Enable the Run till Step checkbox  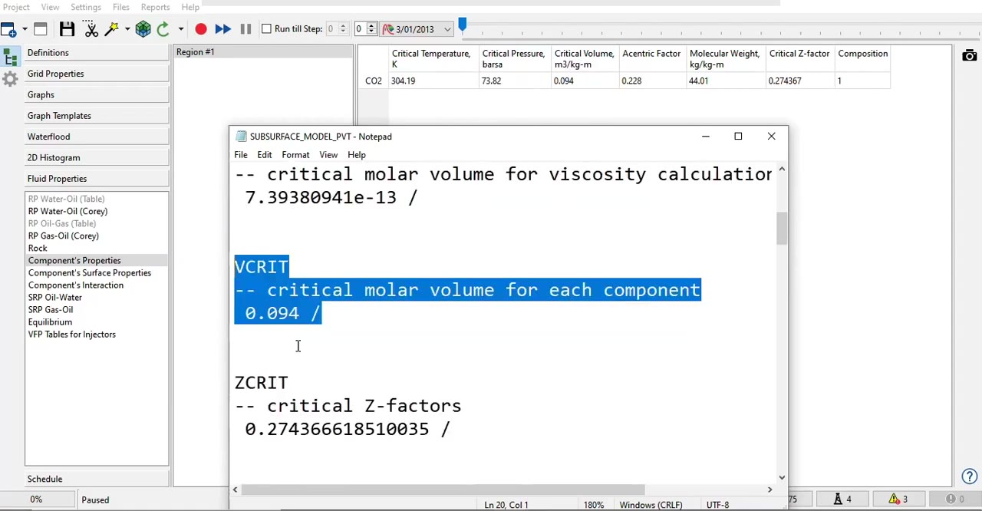coord(266,28)
